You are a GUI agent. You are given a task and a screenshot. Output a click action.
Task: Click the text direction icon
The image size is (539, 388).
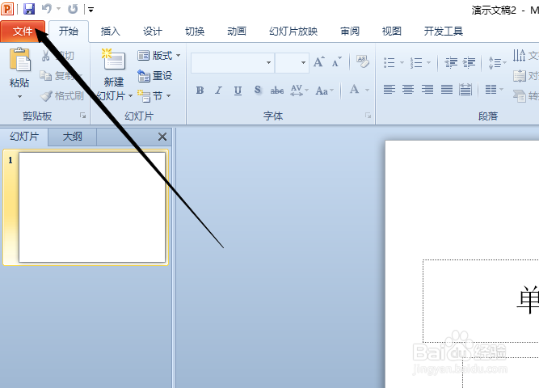point(519,56)
